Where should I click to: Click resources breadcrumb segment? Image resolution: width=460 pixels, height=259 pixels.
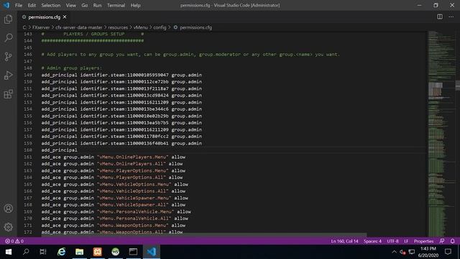click(x=118, y=27)
